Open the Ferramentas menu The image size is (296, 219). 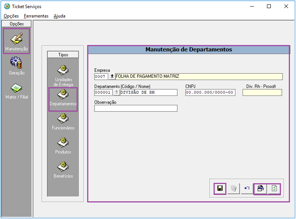coord(36,16)
